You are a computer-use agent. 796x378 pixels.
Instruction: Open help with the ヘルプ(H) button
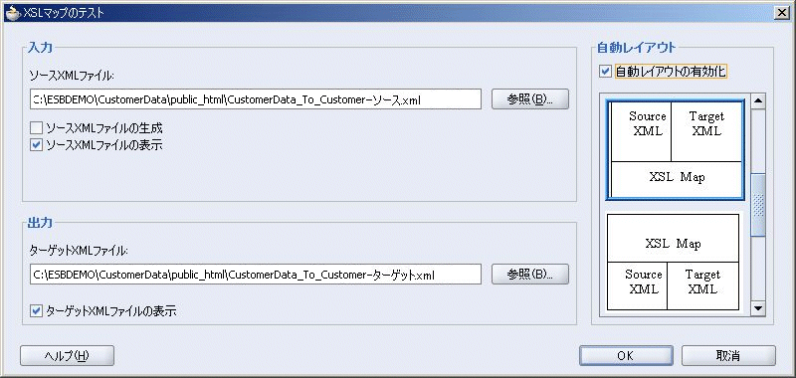67,356
